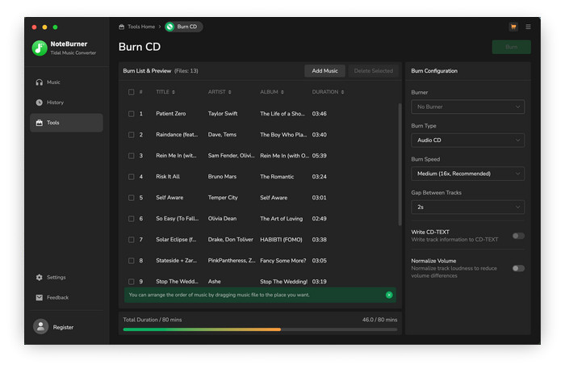
Task: Check the Stateside track checkbox
Action: pos(131,261)
